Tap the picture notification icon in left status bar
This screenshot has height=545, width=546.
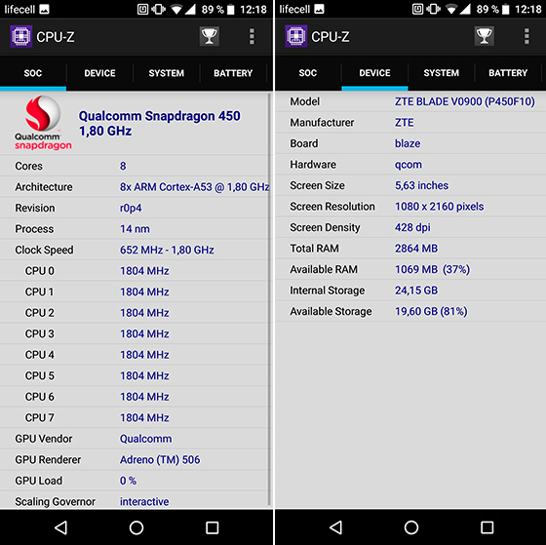(x=44, y=9)
